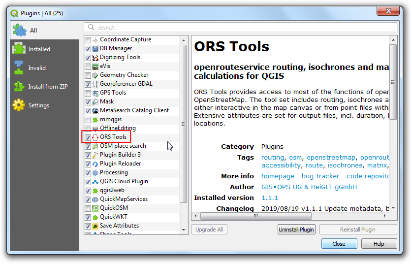Click the QuickMapServices plugin icon
The width and height of the screenshot is (412, 264).
[95, 199]
